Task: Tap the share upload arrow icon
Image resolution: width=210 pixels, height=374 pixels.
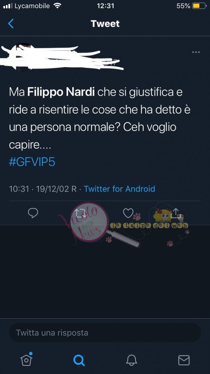Action: [x=176, y=213]
